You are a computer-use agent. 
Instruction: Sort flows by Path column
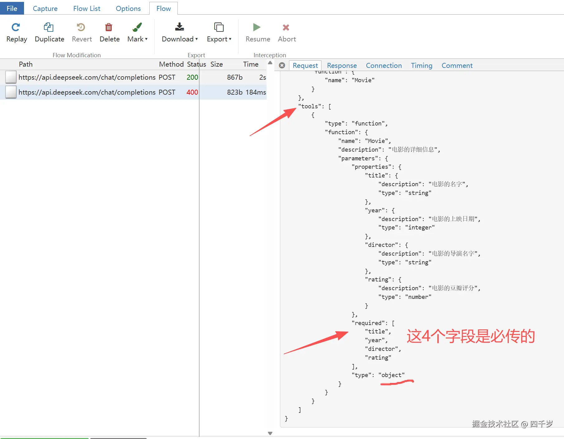26,64
